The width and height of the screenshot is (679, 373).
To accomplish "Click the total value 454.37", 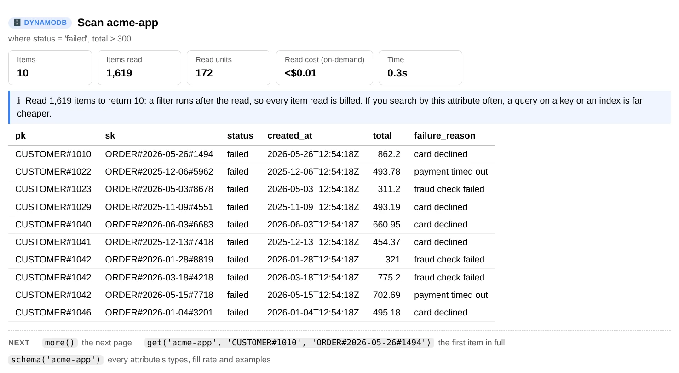I will point(387,242).
